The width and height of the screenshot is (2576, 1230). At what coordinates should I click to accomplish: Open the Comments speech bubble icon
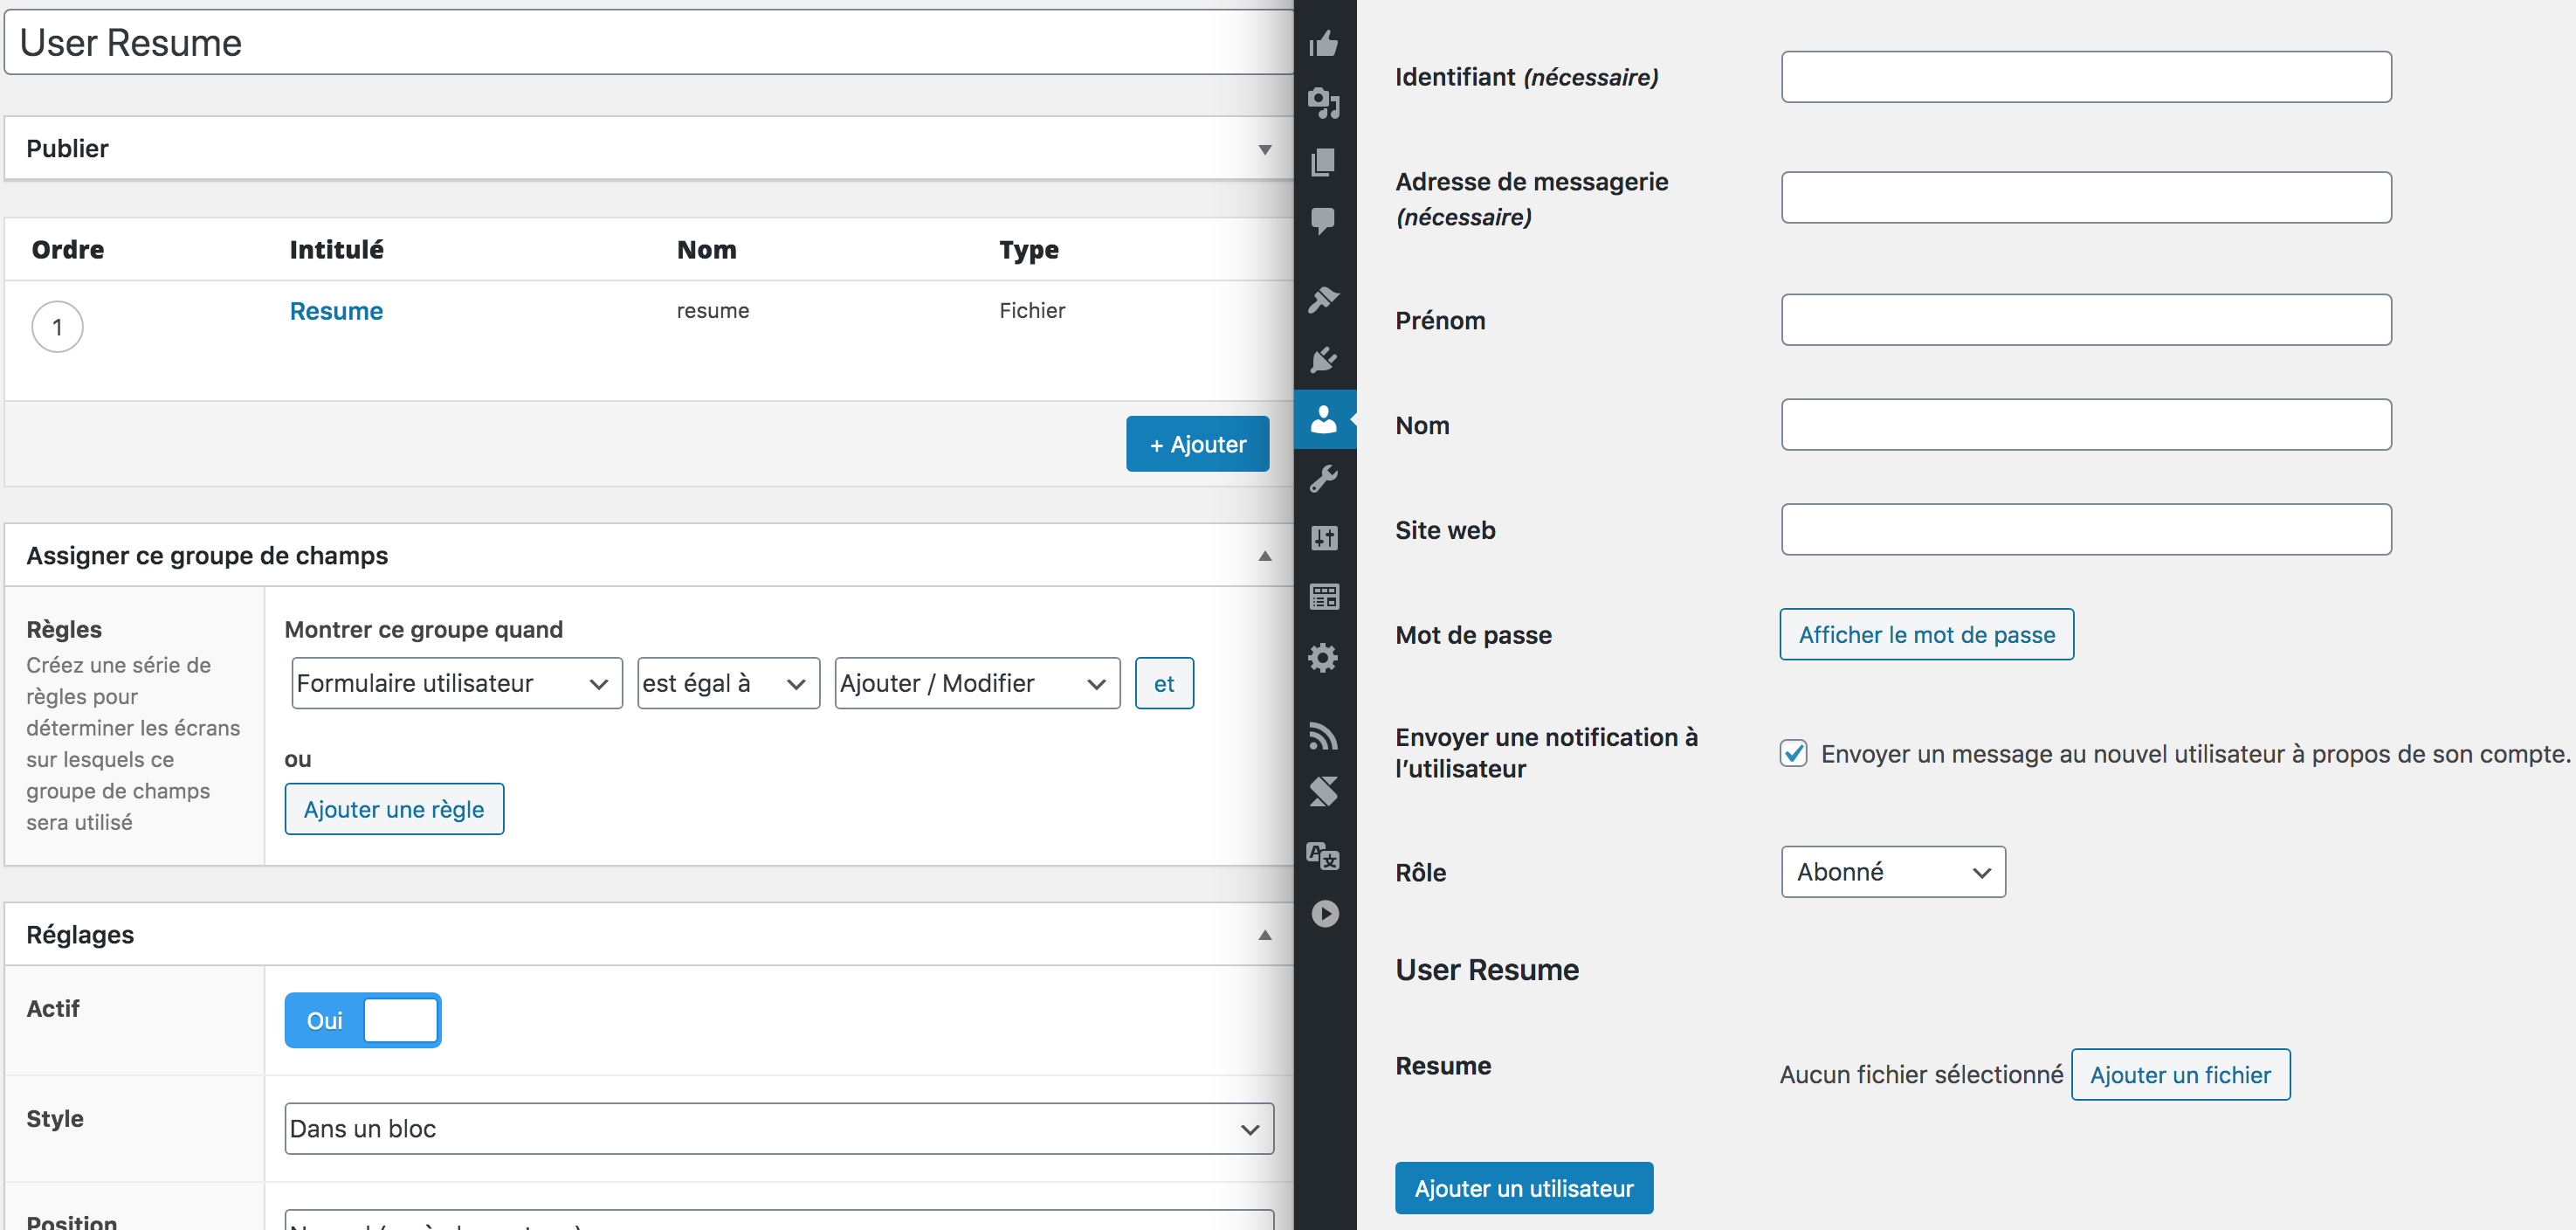tap(1324, 221)
